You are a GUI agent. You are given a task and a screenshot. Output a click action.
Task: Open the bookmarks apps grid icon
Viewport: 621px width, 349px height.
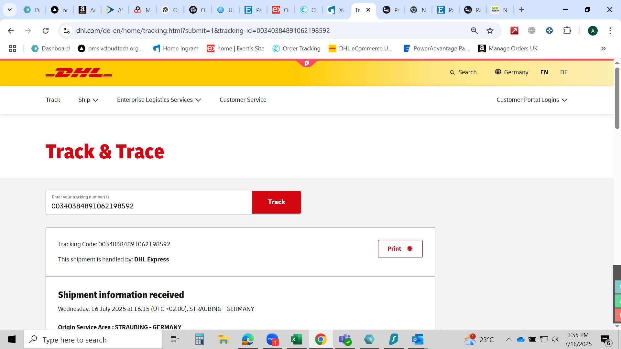coord(13,48)
